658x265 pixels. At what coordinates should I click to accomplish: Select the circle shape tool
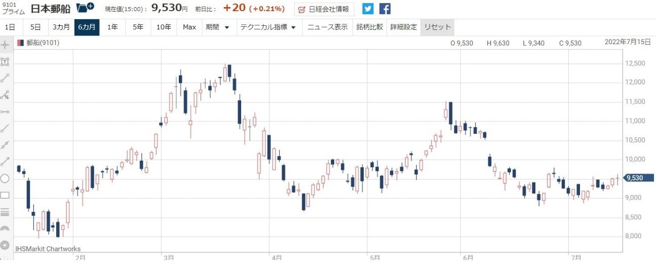pyautogui.click(x=6, y=178)
